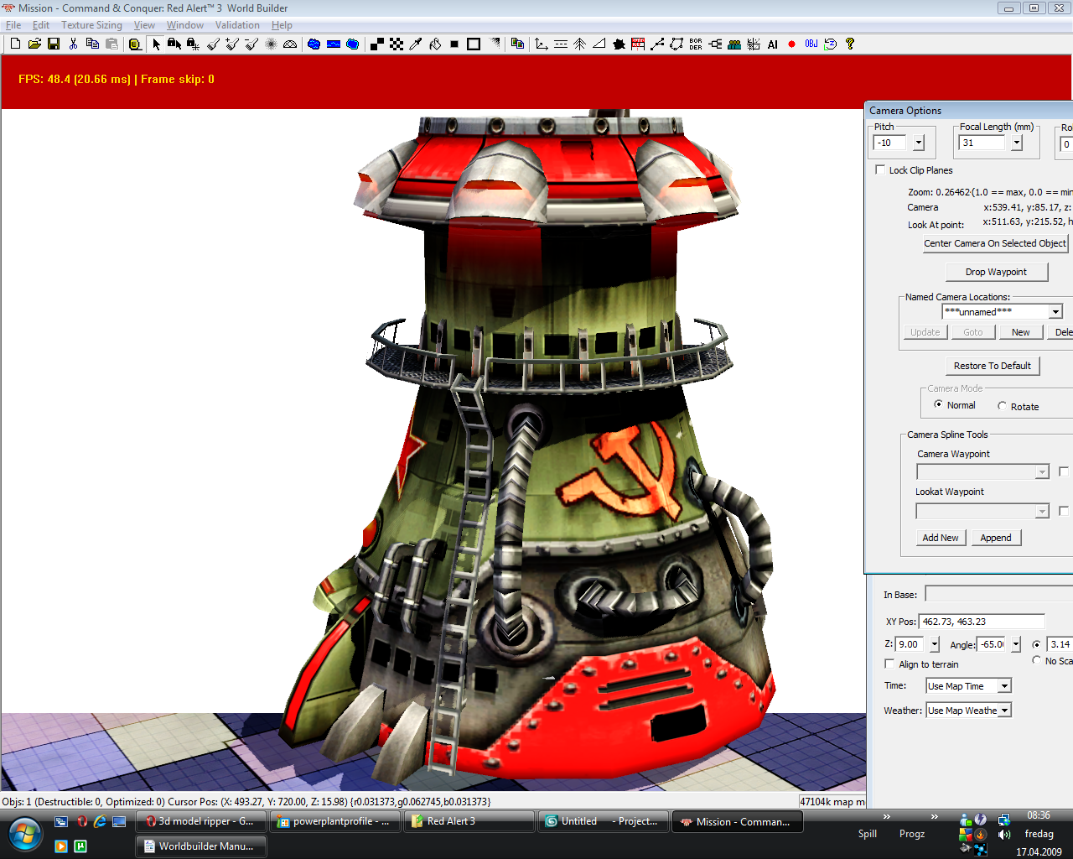
Task: Toggle the Lock Clip Planes checkbox
Action: [880, 169]
